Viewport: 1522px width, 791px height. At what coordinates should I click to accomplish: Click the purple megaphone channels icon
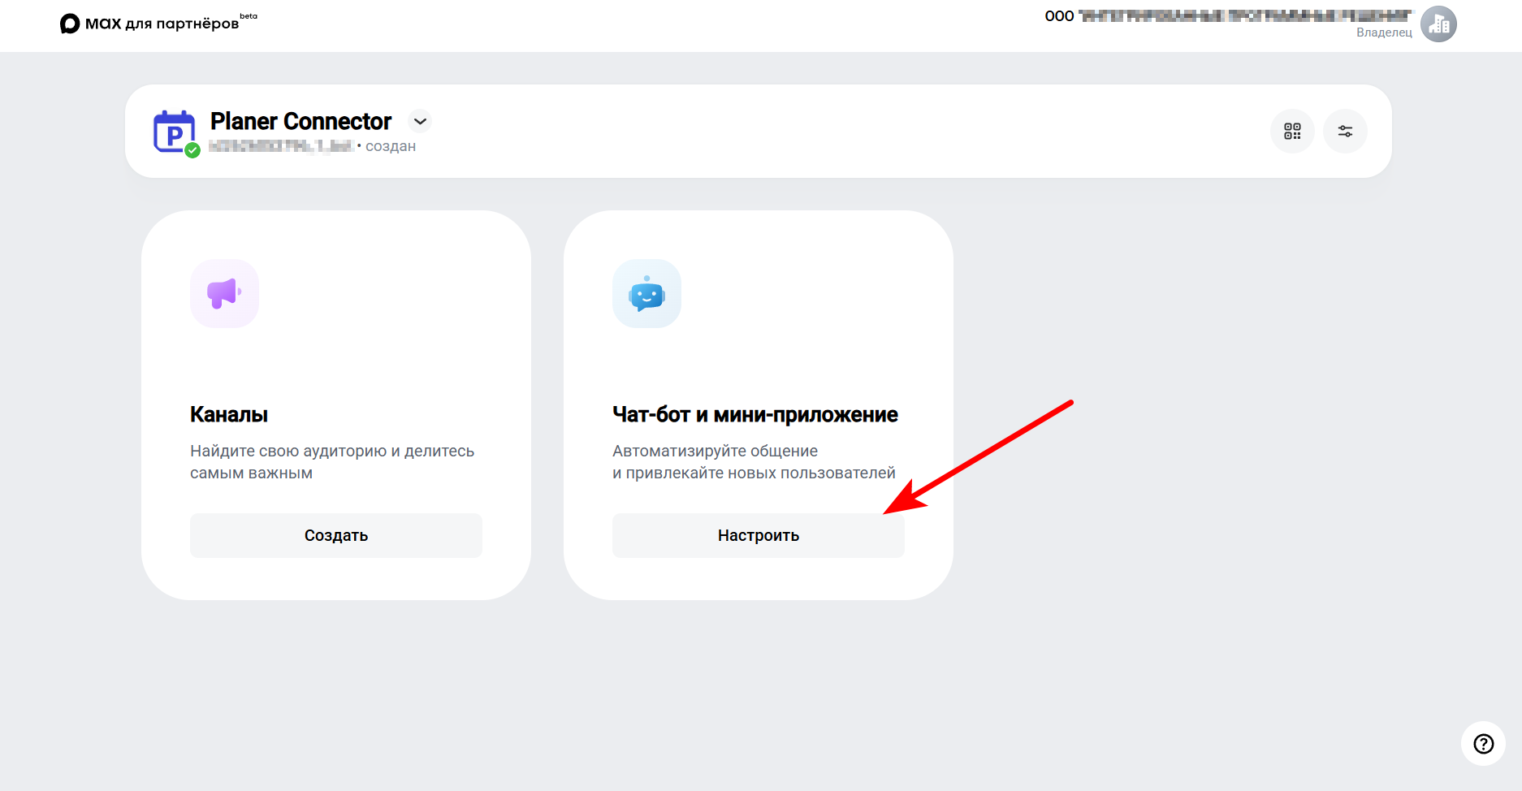224,293
